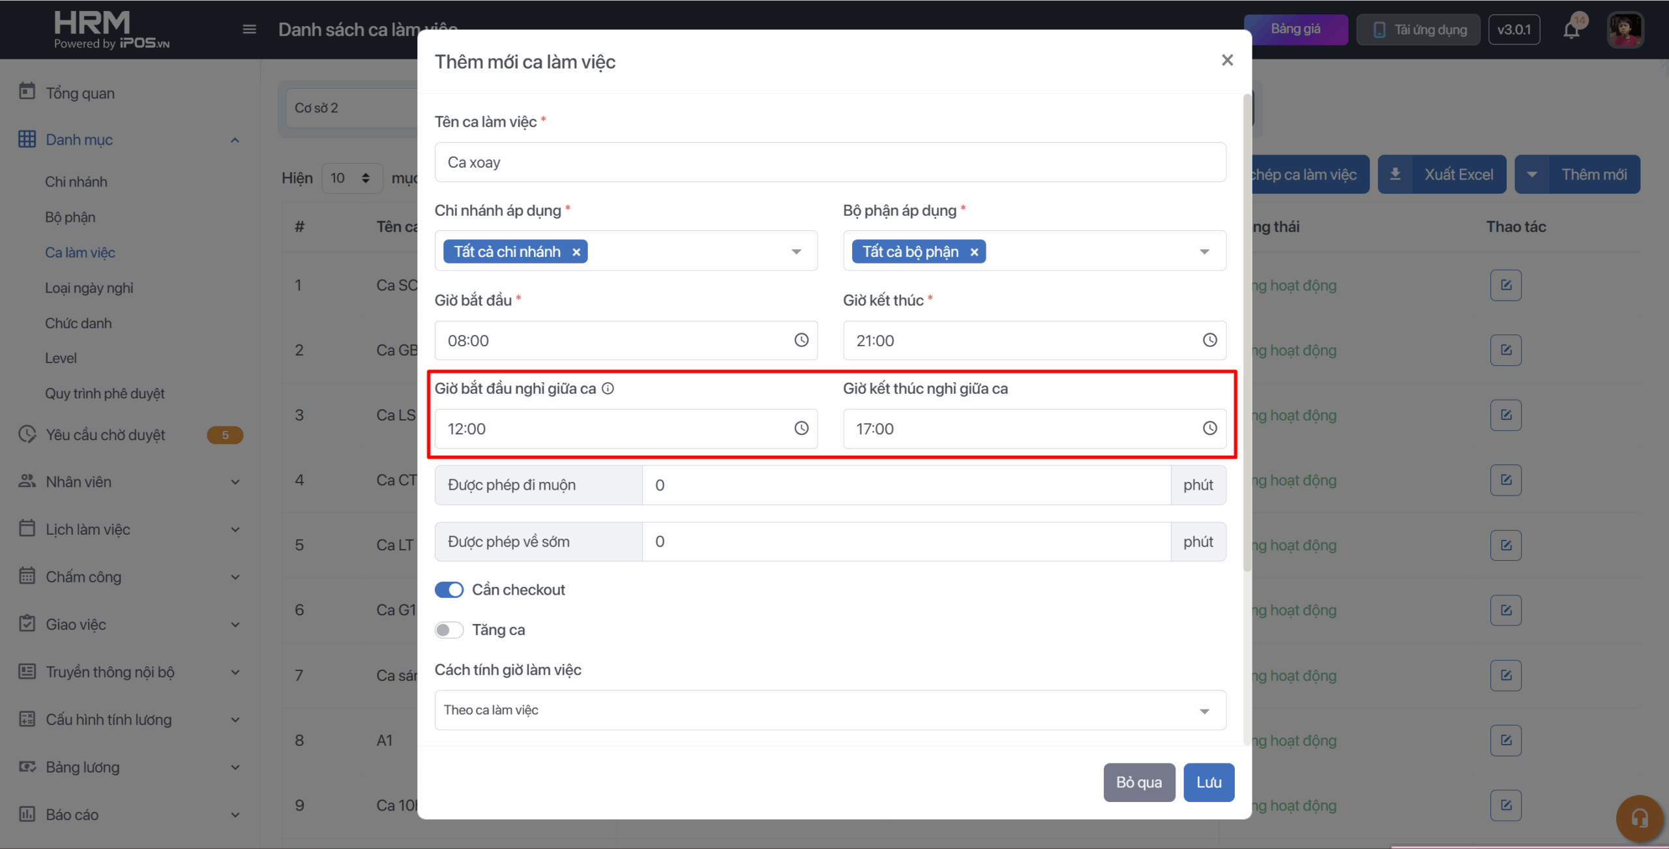Remove the Tất cả chi nhánh tag
This screenshot has width=1669, height=849.
576,252
